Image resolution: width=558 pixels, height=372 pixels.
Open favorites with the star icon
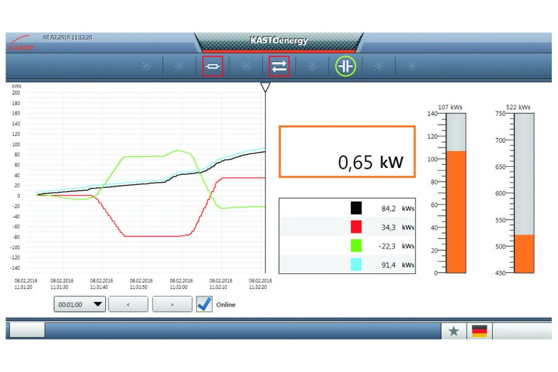coord(454,331)
